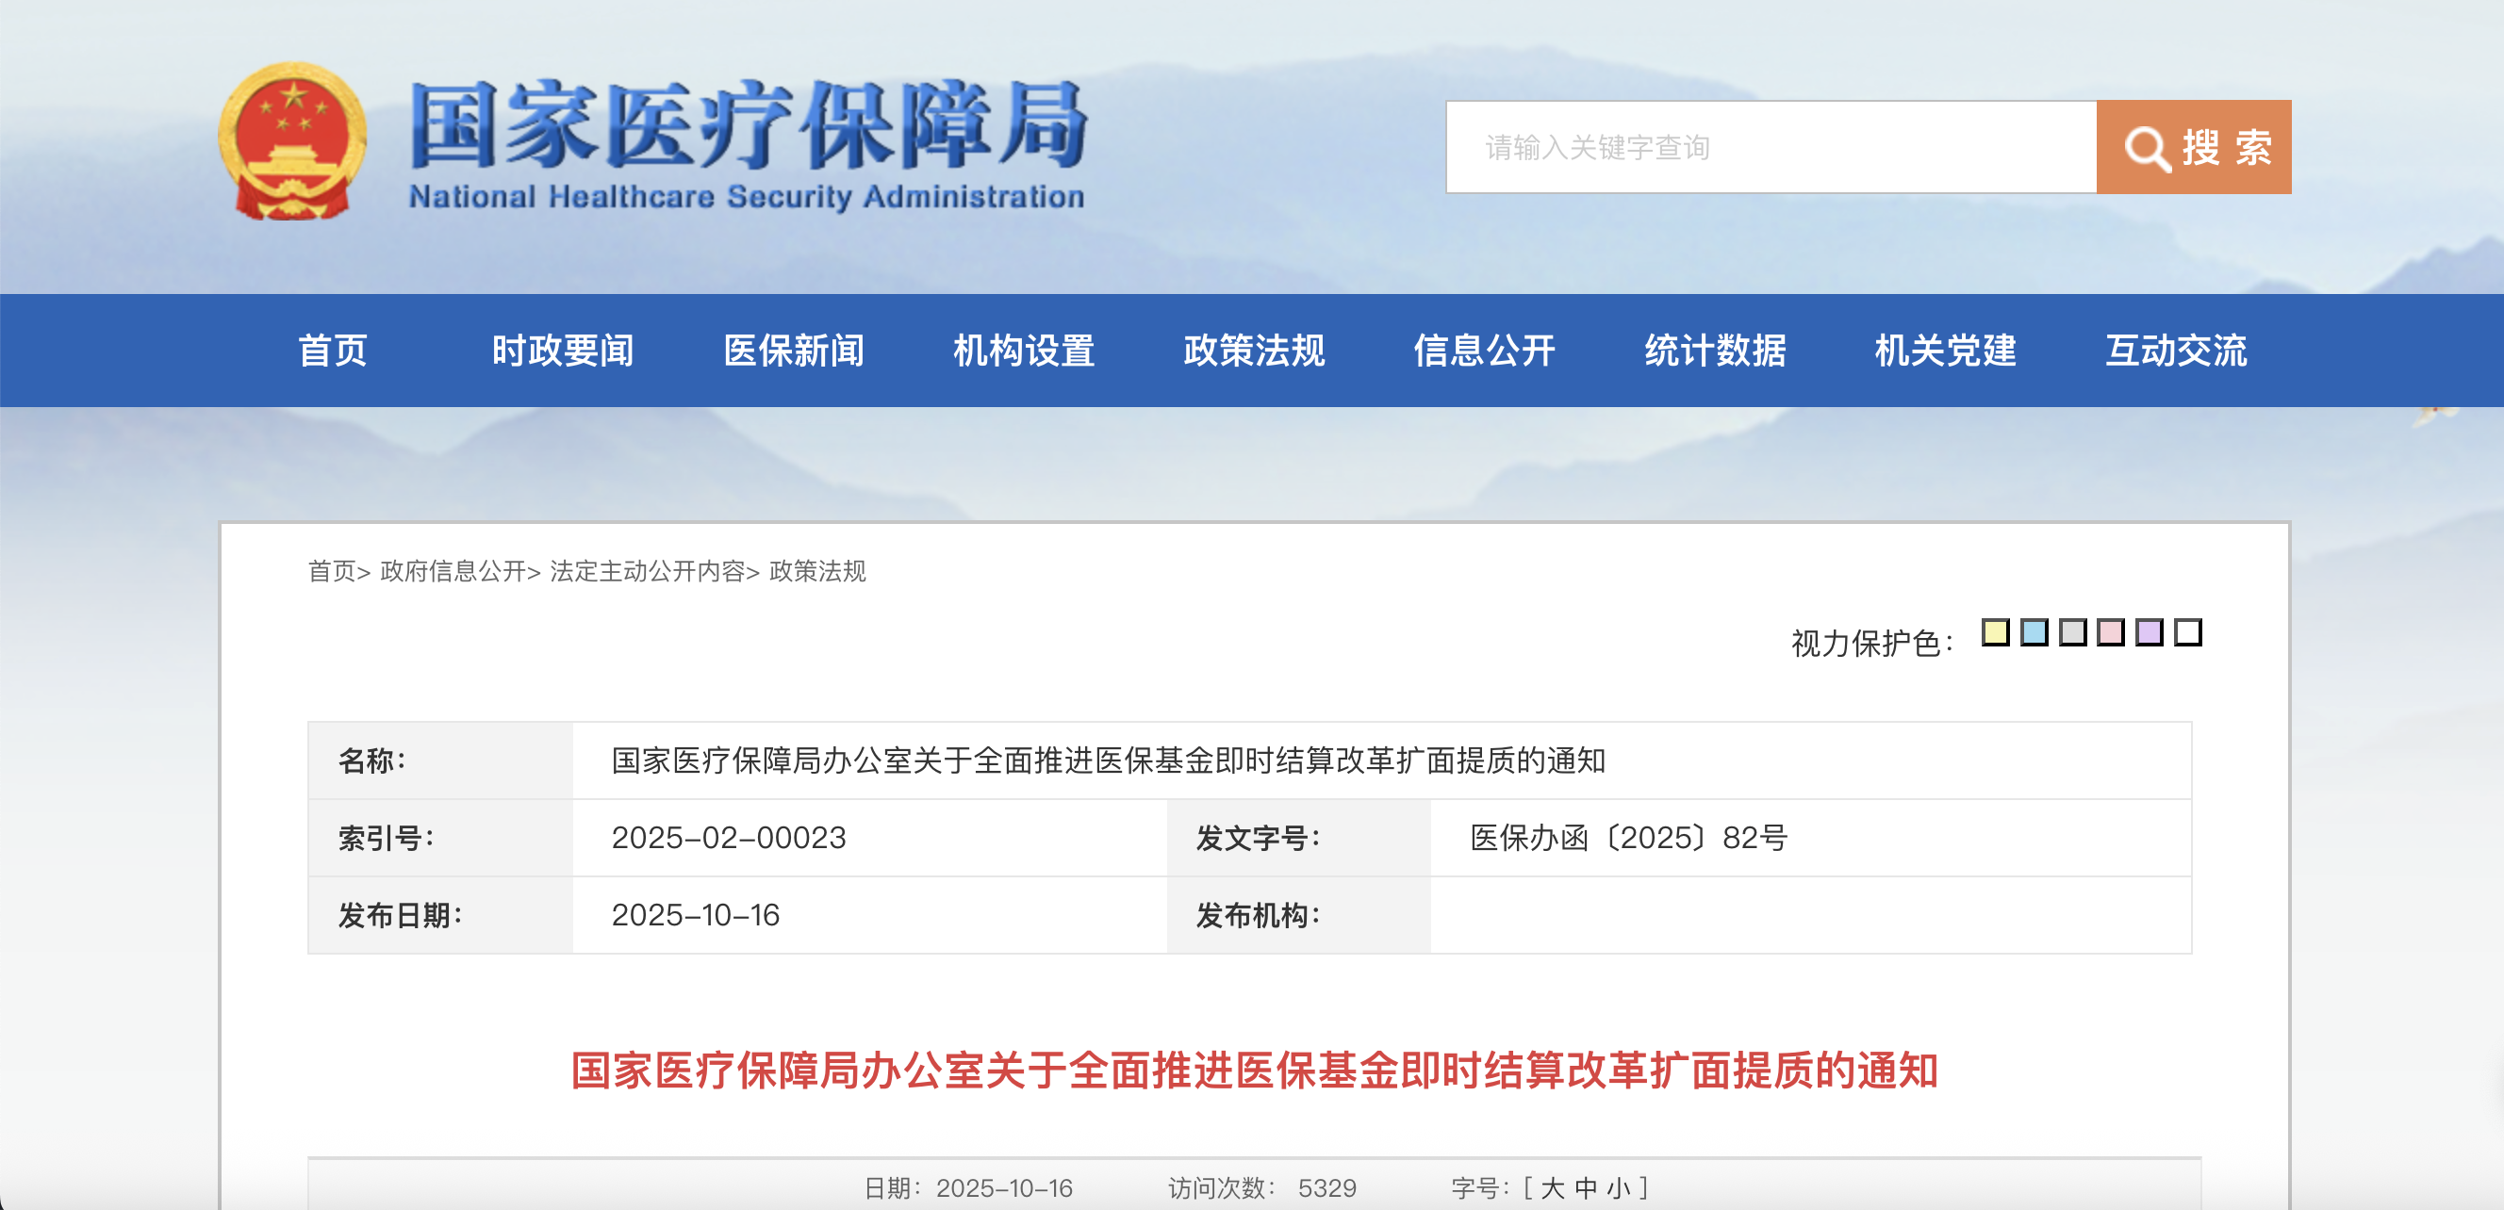Click the 政府信息公开 breadcrumb link

tap(453, 571)
